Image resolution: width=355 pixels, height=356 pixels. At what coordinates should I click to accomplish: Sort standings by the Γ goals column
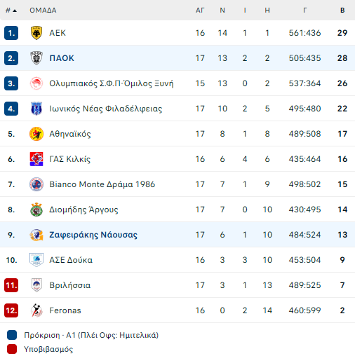tap(304, 11)
